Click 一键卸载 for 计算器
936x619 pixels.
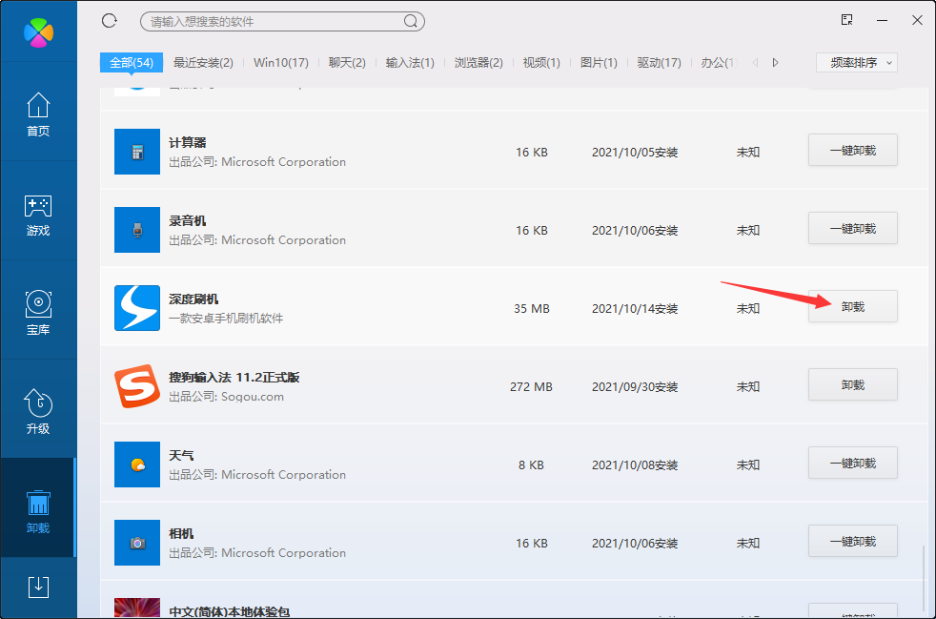[x=853, y=150]
